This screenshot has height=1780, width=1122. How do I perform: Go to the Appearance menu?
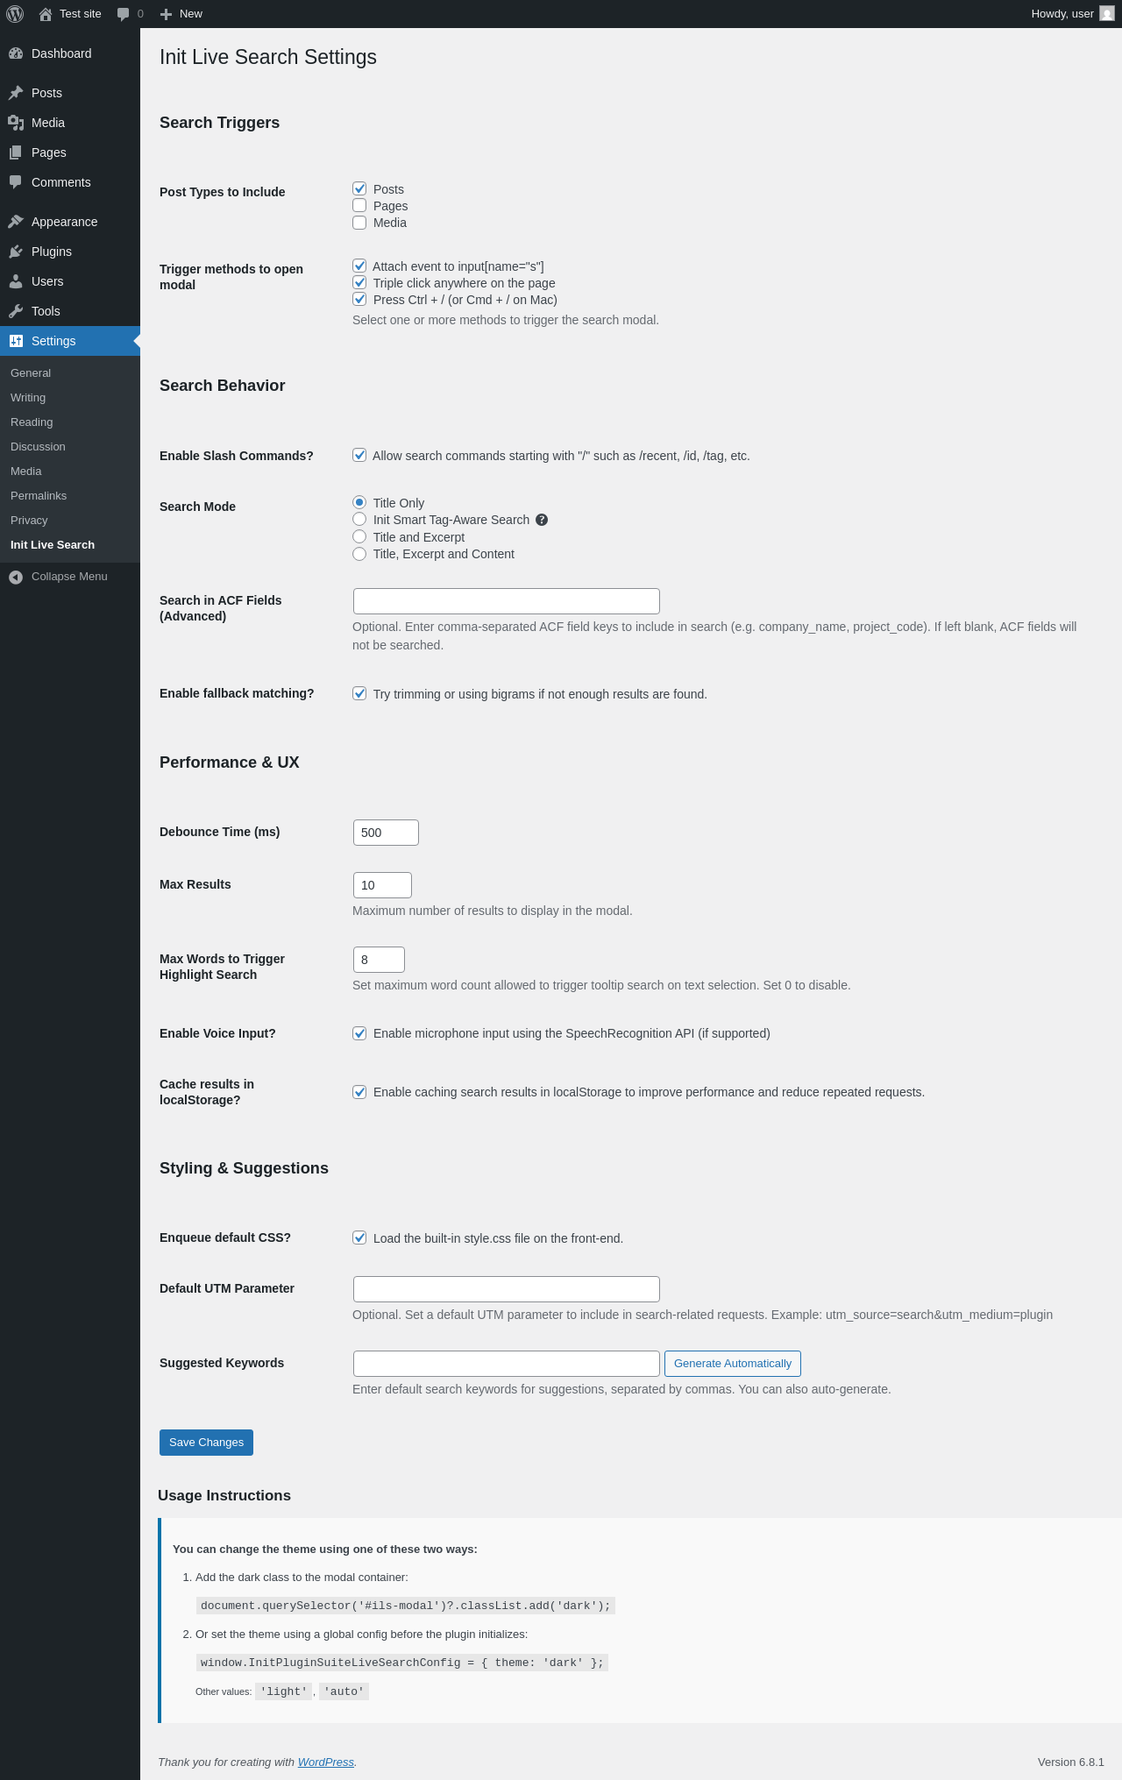[x=64, y=222]
